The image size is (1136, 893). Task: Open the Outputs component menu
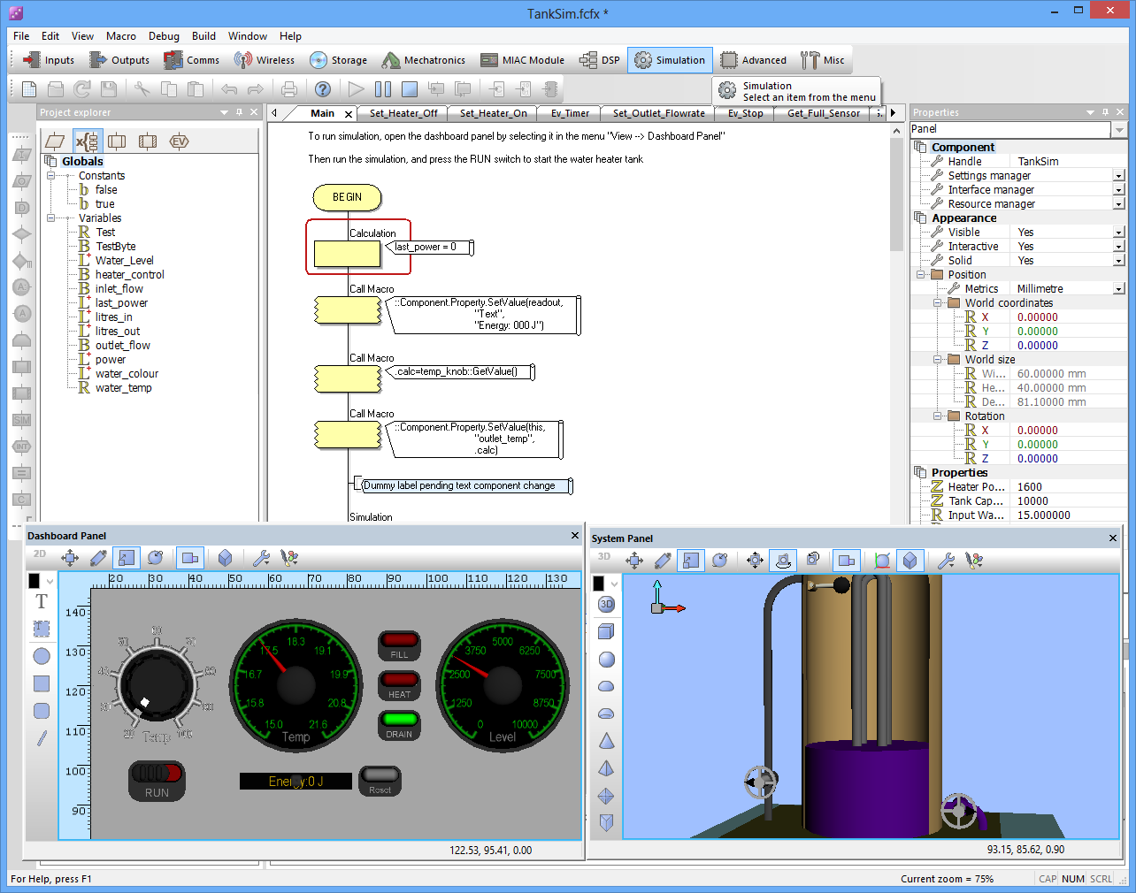(119, 60)
